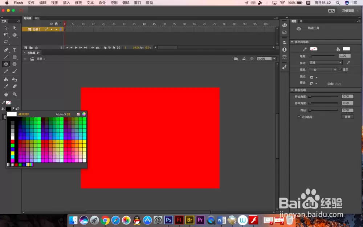Toggle the onion skin button
363x227 pixels.
pos(105,48)
